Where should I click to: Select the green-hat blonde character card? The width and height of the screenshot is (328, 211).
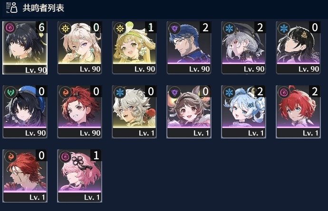135,47
